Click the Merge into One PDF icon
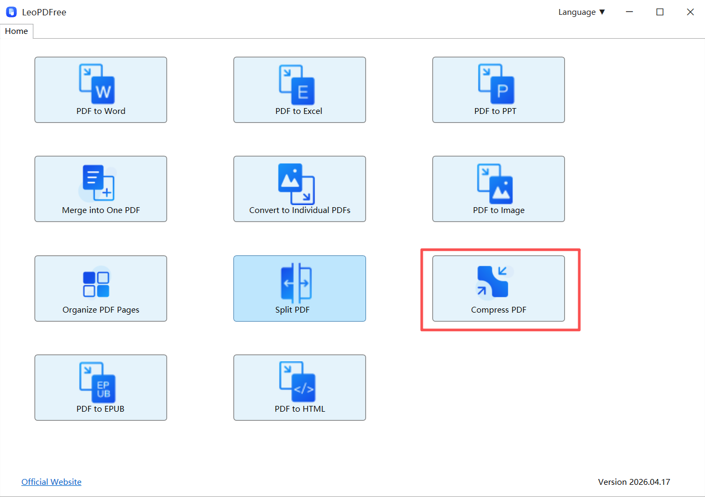 (98, 183)
